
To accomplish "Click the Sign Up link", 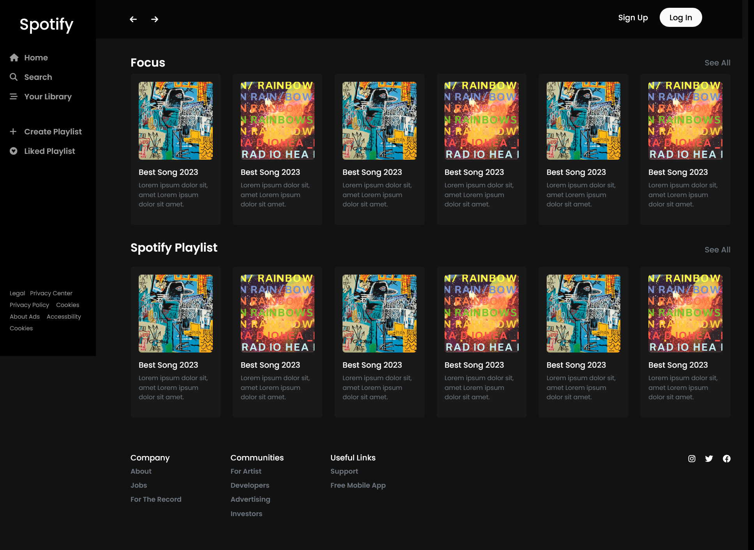I will click(x=633, y=18).
